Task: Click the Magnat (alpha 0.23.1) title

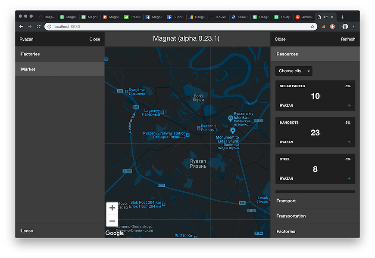Action: coord(186,38)
